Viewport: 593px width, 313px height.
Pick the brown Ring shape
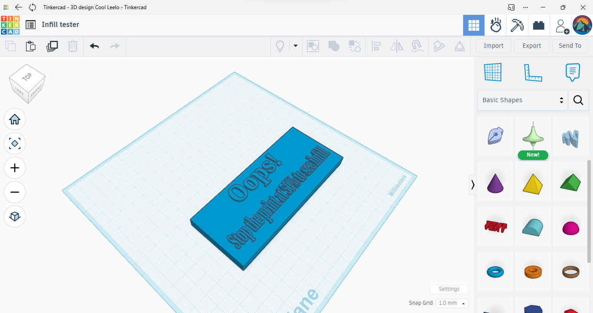(570, 272)
